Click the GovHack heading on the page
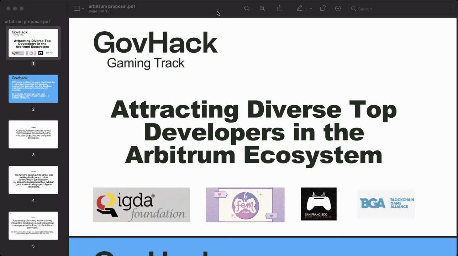Image resolution: width=458 pixels, height=256 pixels. [x=156, y=43]
